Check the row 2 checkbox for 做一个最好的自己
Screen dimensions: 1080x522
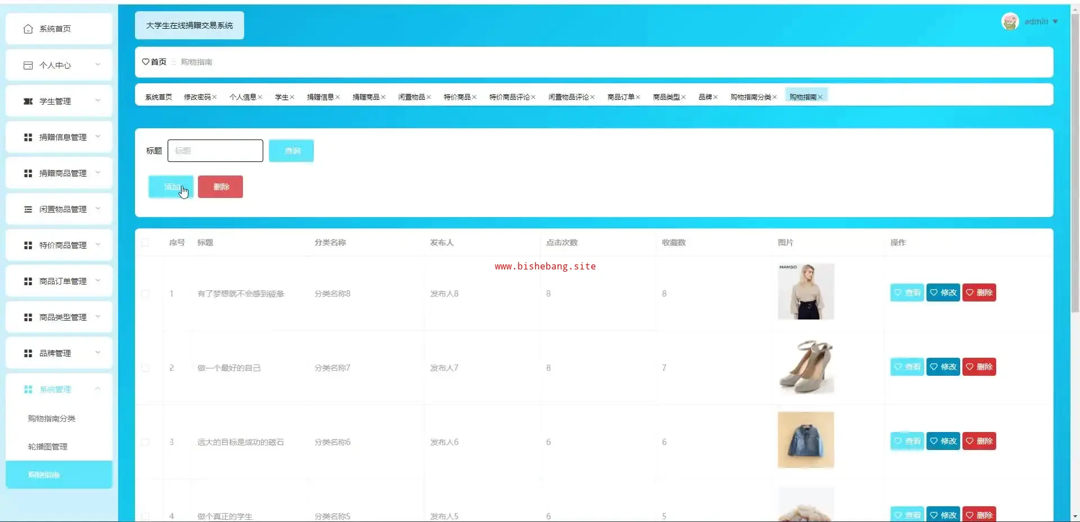point(145,368)
